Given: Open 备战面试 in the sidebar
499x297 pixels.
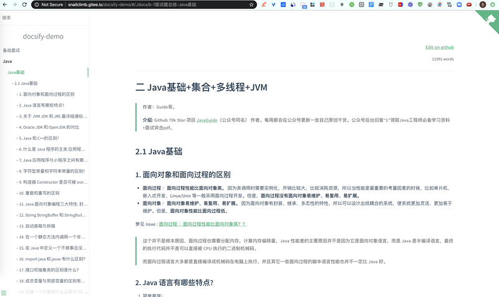Looking at the screenshot, I should (x=11, y=50).
